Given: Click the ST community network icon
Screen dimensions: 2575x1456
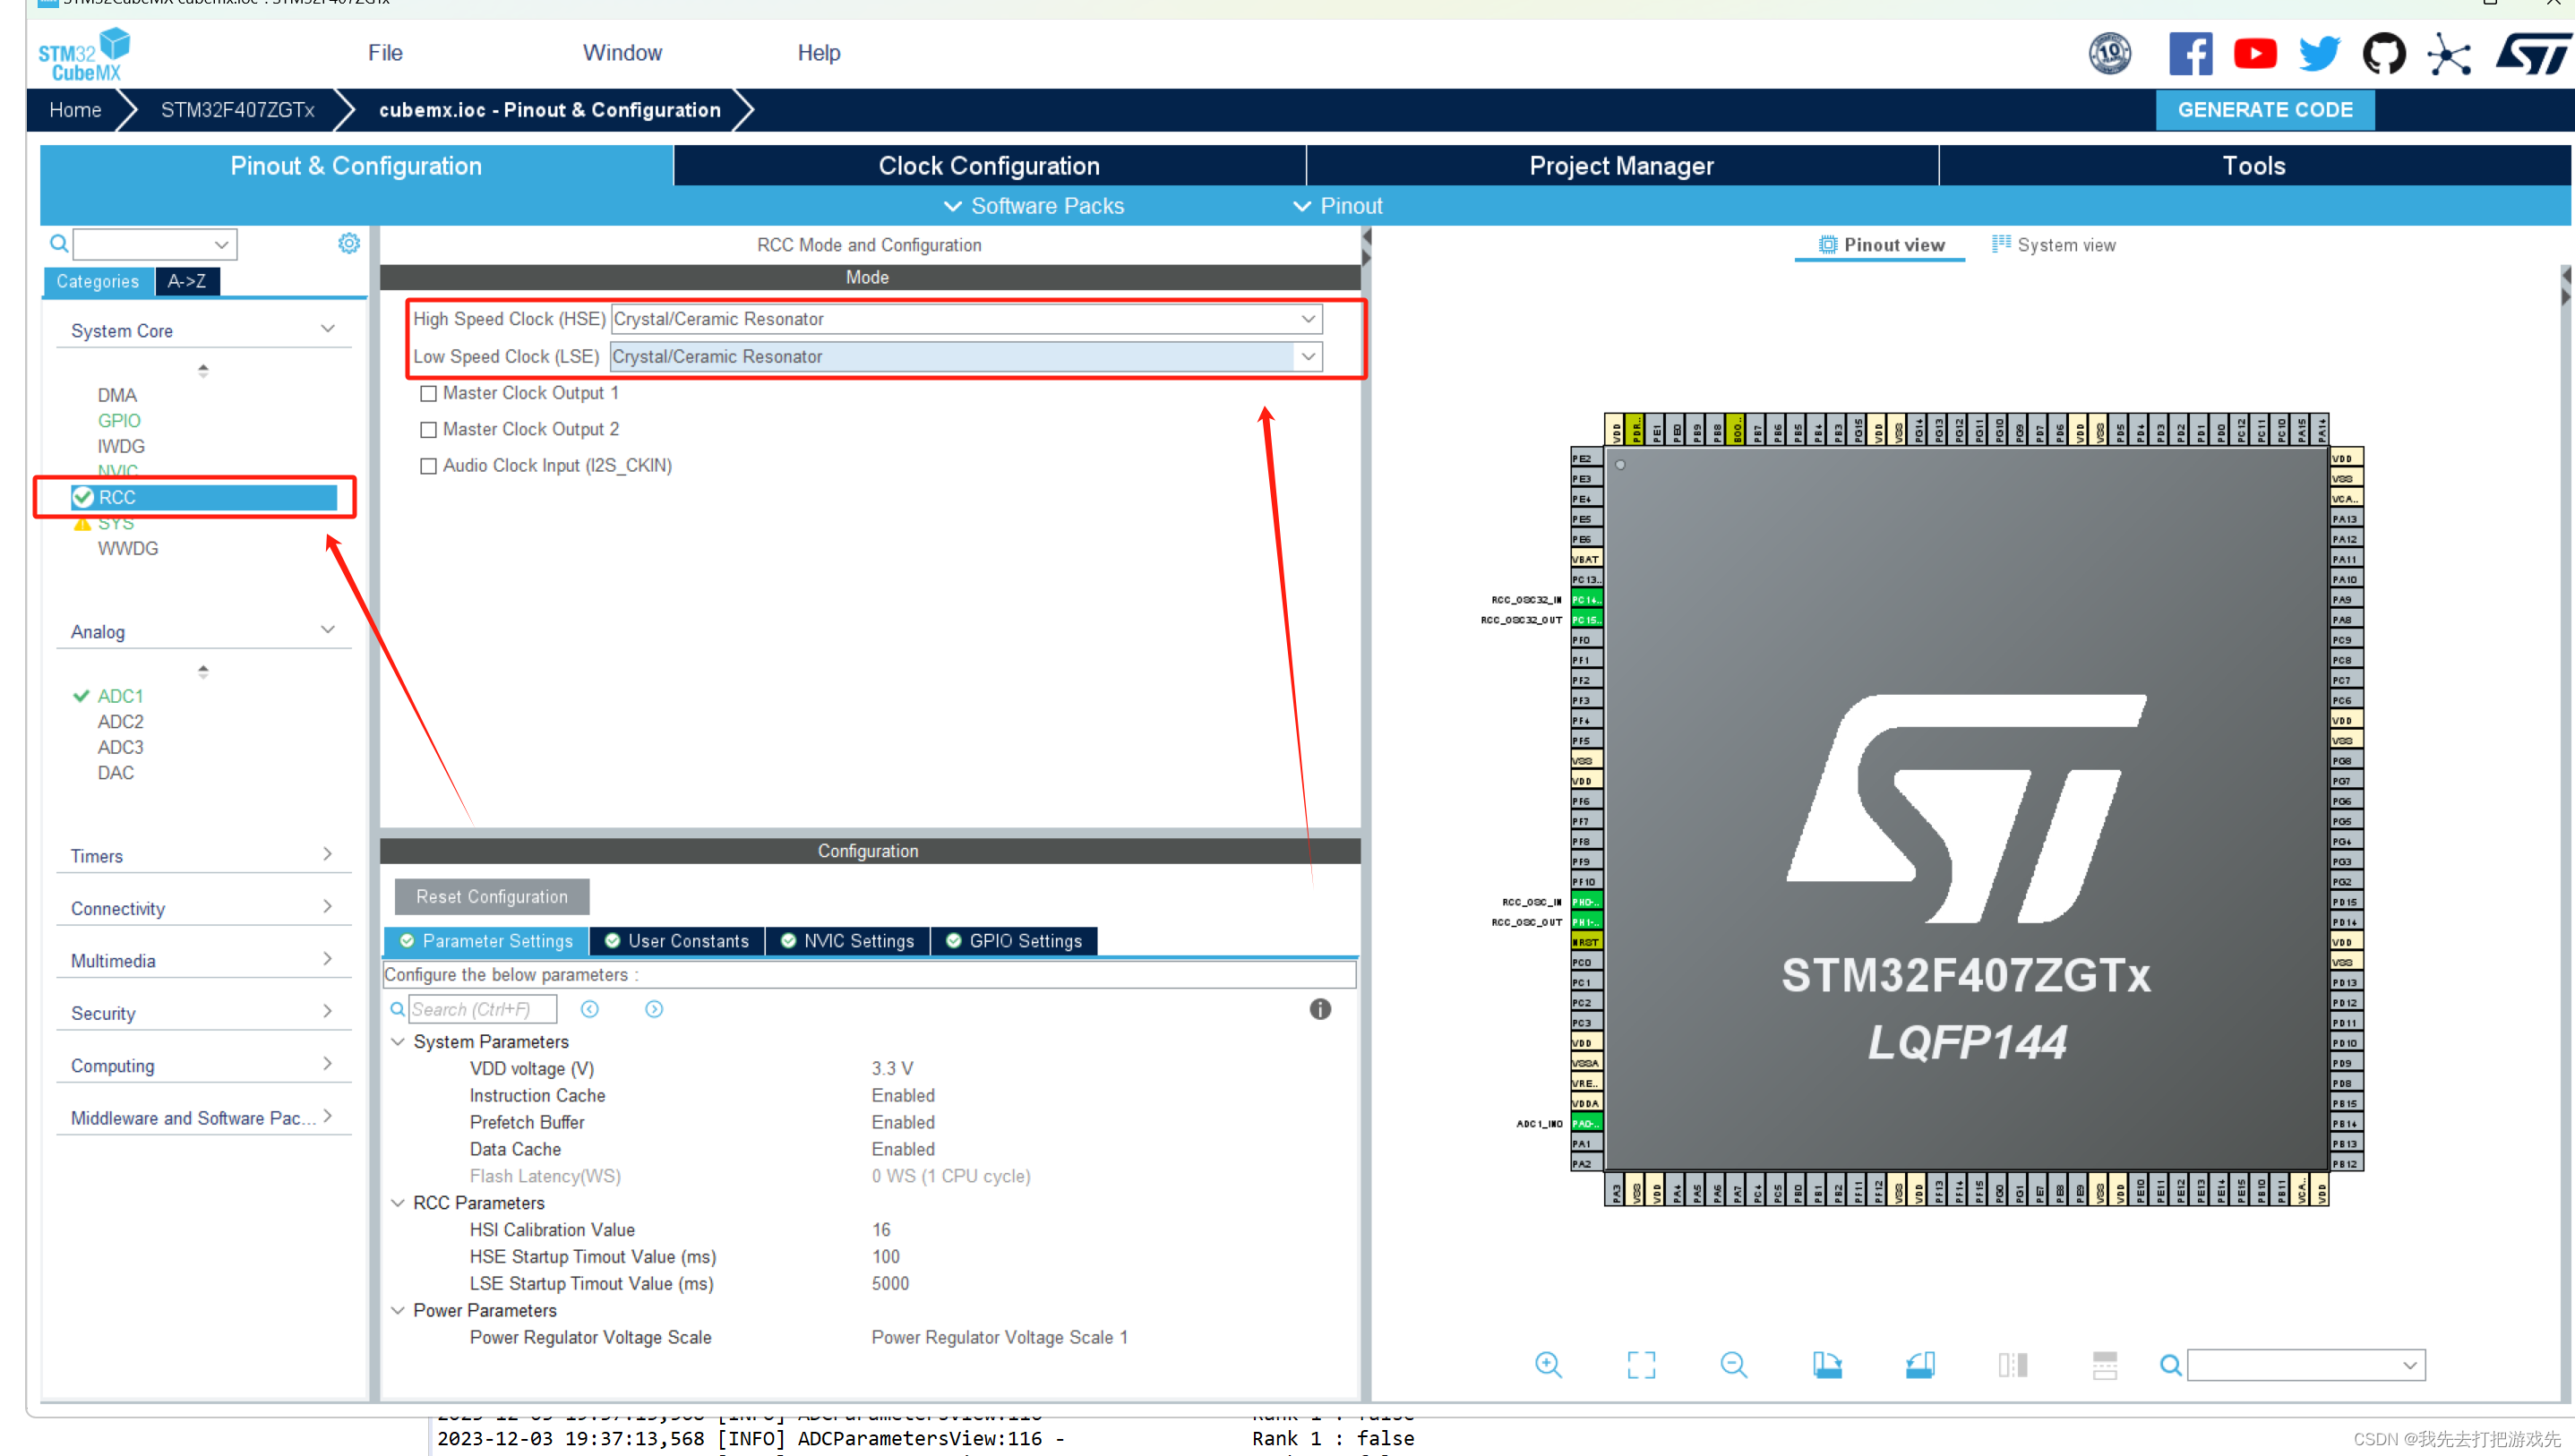Looking at the screenshot, I should [2448, 53].
